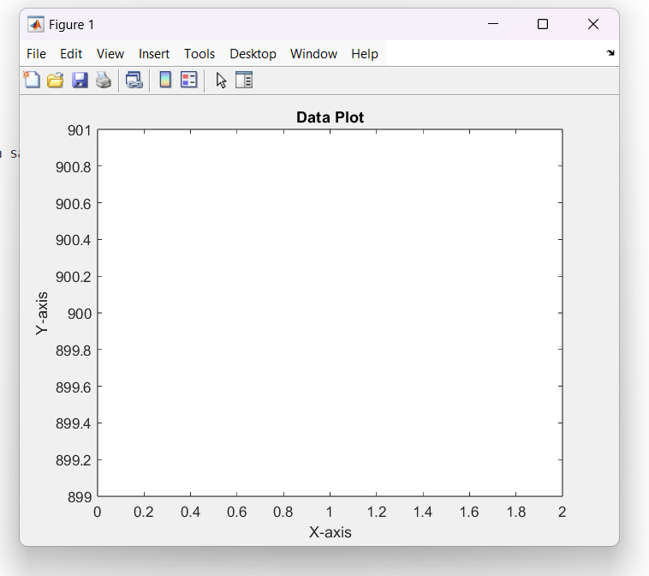Select the Data Plot title text
Screen dimensions: 649x576
(x=330, y=117)
